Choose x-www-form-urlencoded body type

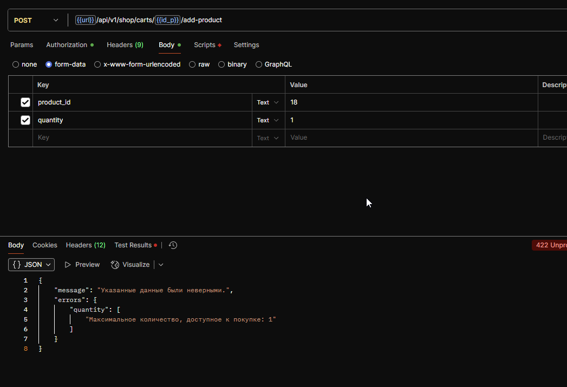point(97,64)
